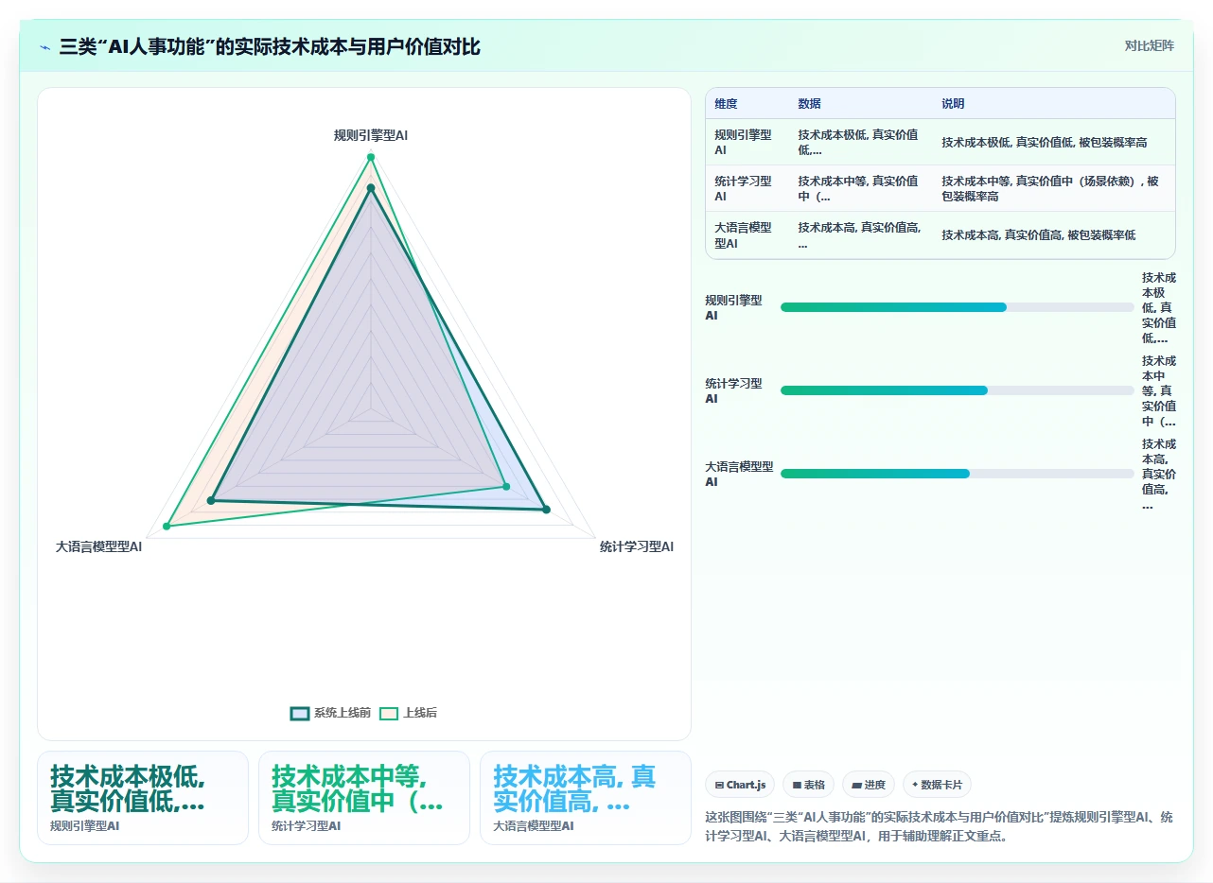Click the 大语言模型型AI progress bar
Screen dimensions: 1213x883
click(957, 474)
